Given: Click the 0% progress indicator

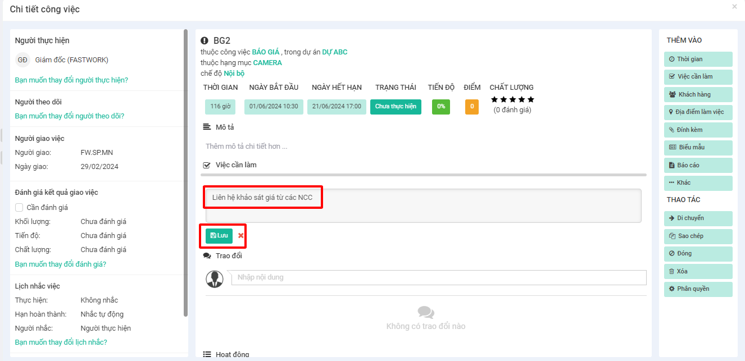Looking at the screenshot, I should [x=441, y=107].
